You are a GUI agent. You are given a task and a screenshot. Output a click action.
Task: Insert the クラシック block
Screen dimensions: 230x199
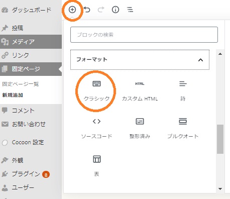pyautogui.click(x=96, y=91)
